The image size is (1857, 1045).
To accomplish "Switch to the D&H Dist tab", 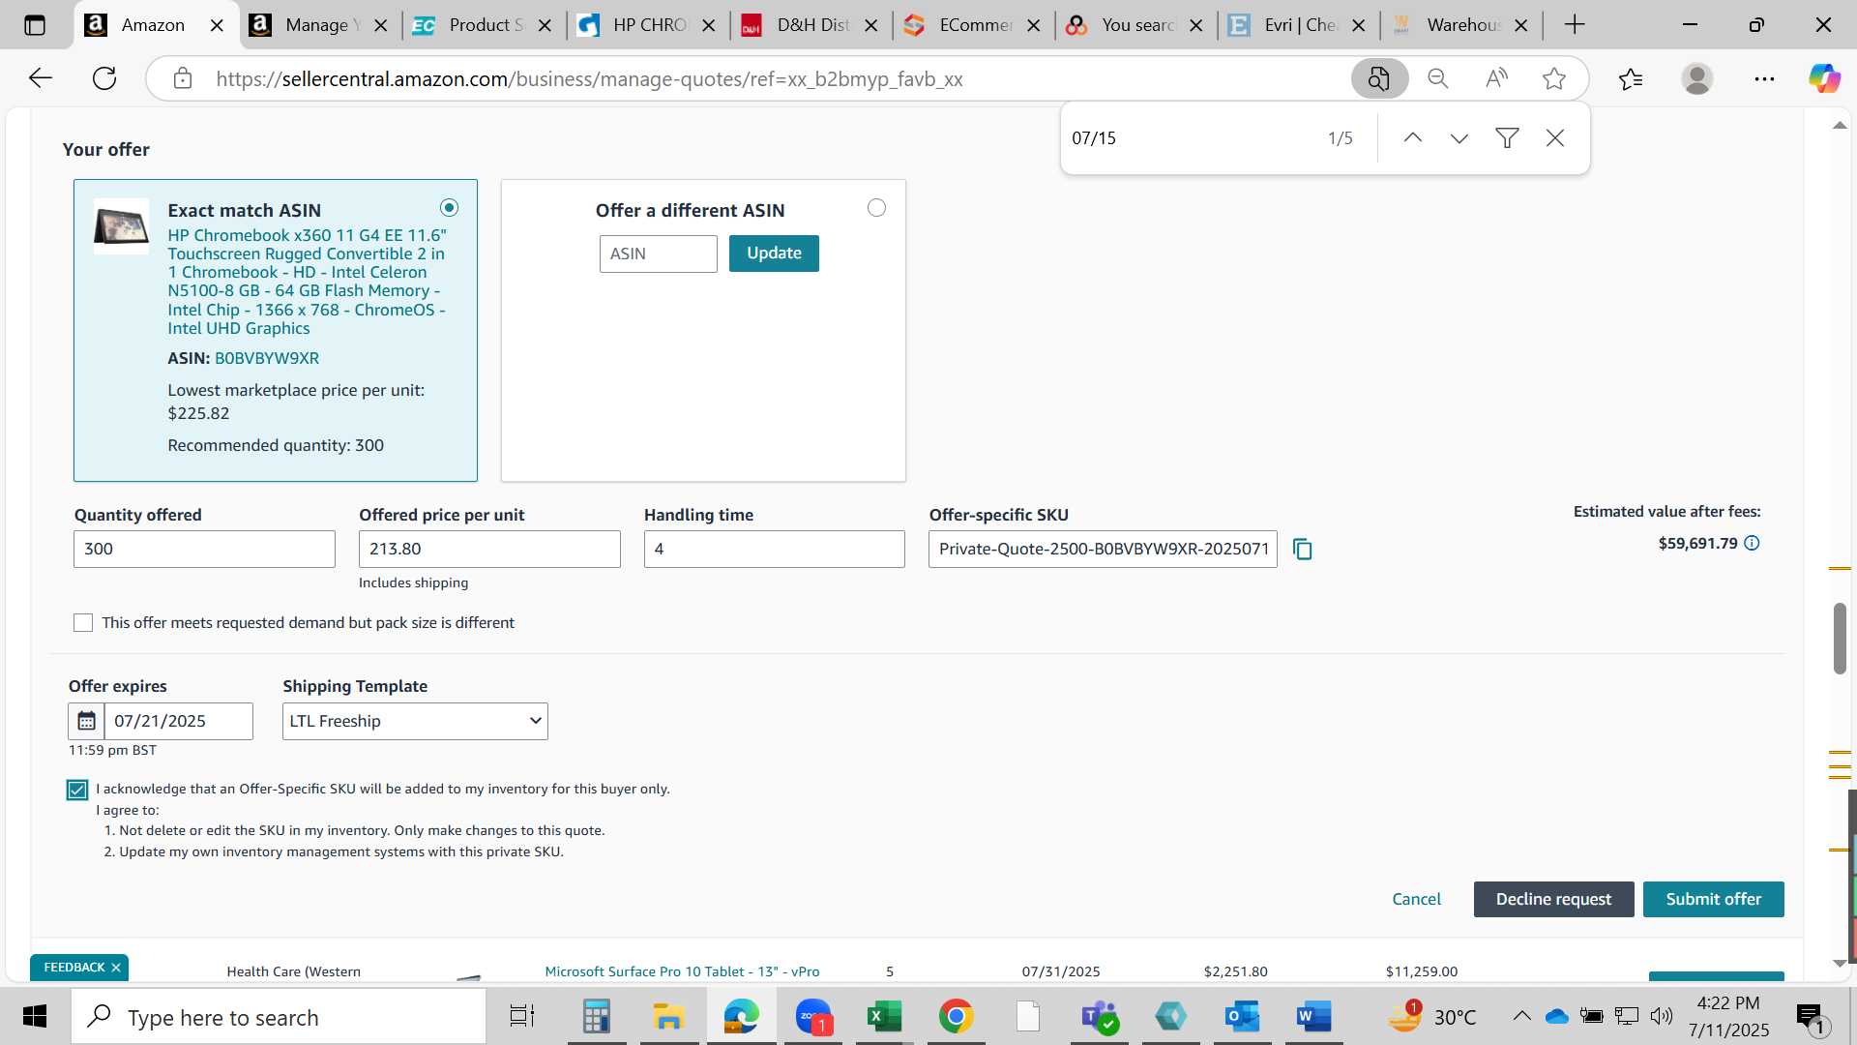I will coord(808,25).
